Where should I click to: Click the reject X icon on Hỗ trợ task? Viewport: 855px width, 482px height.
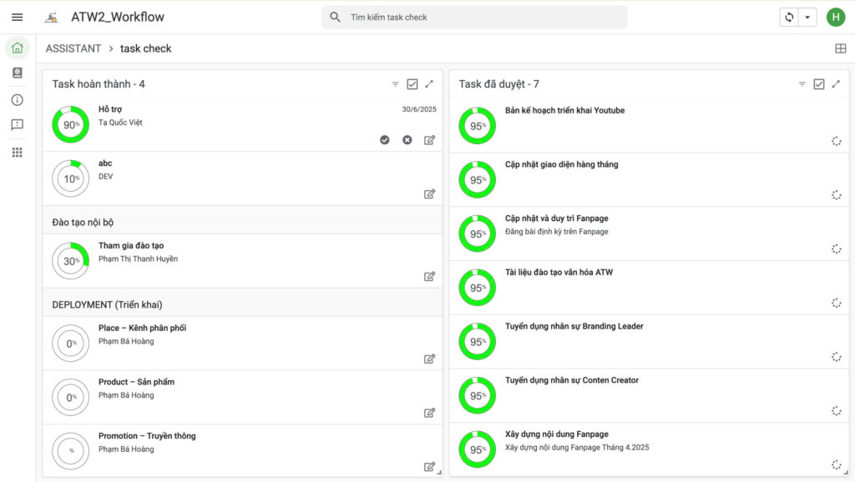[x=407, y=140]
